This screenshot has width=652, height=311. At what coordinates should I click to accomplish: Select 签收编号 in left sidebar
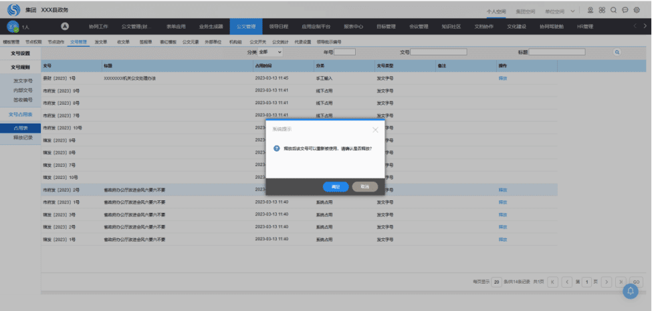click(x=23, y=99)
